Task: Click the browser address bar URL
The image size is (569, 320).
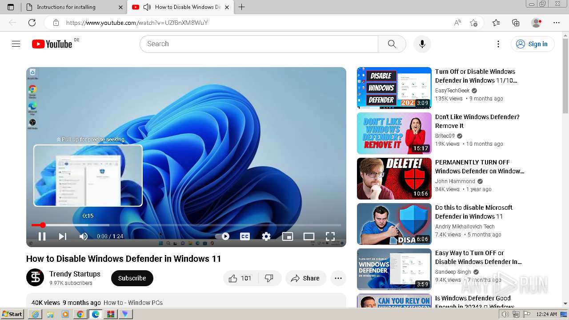Action: (x=137, y=23)
